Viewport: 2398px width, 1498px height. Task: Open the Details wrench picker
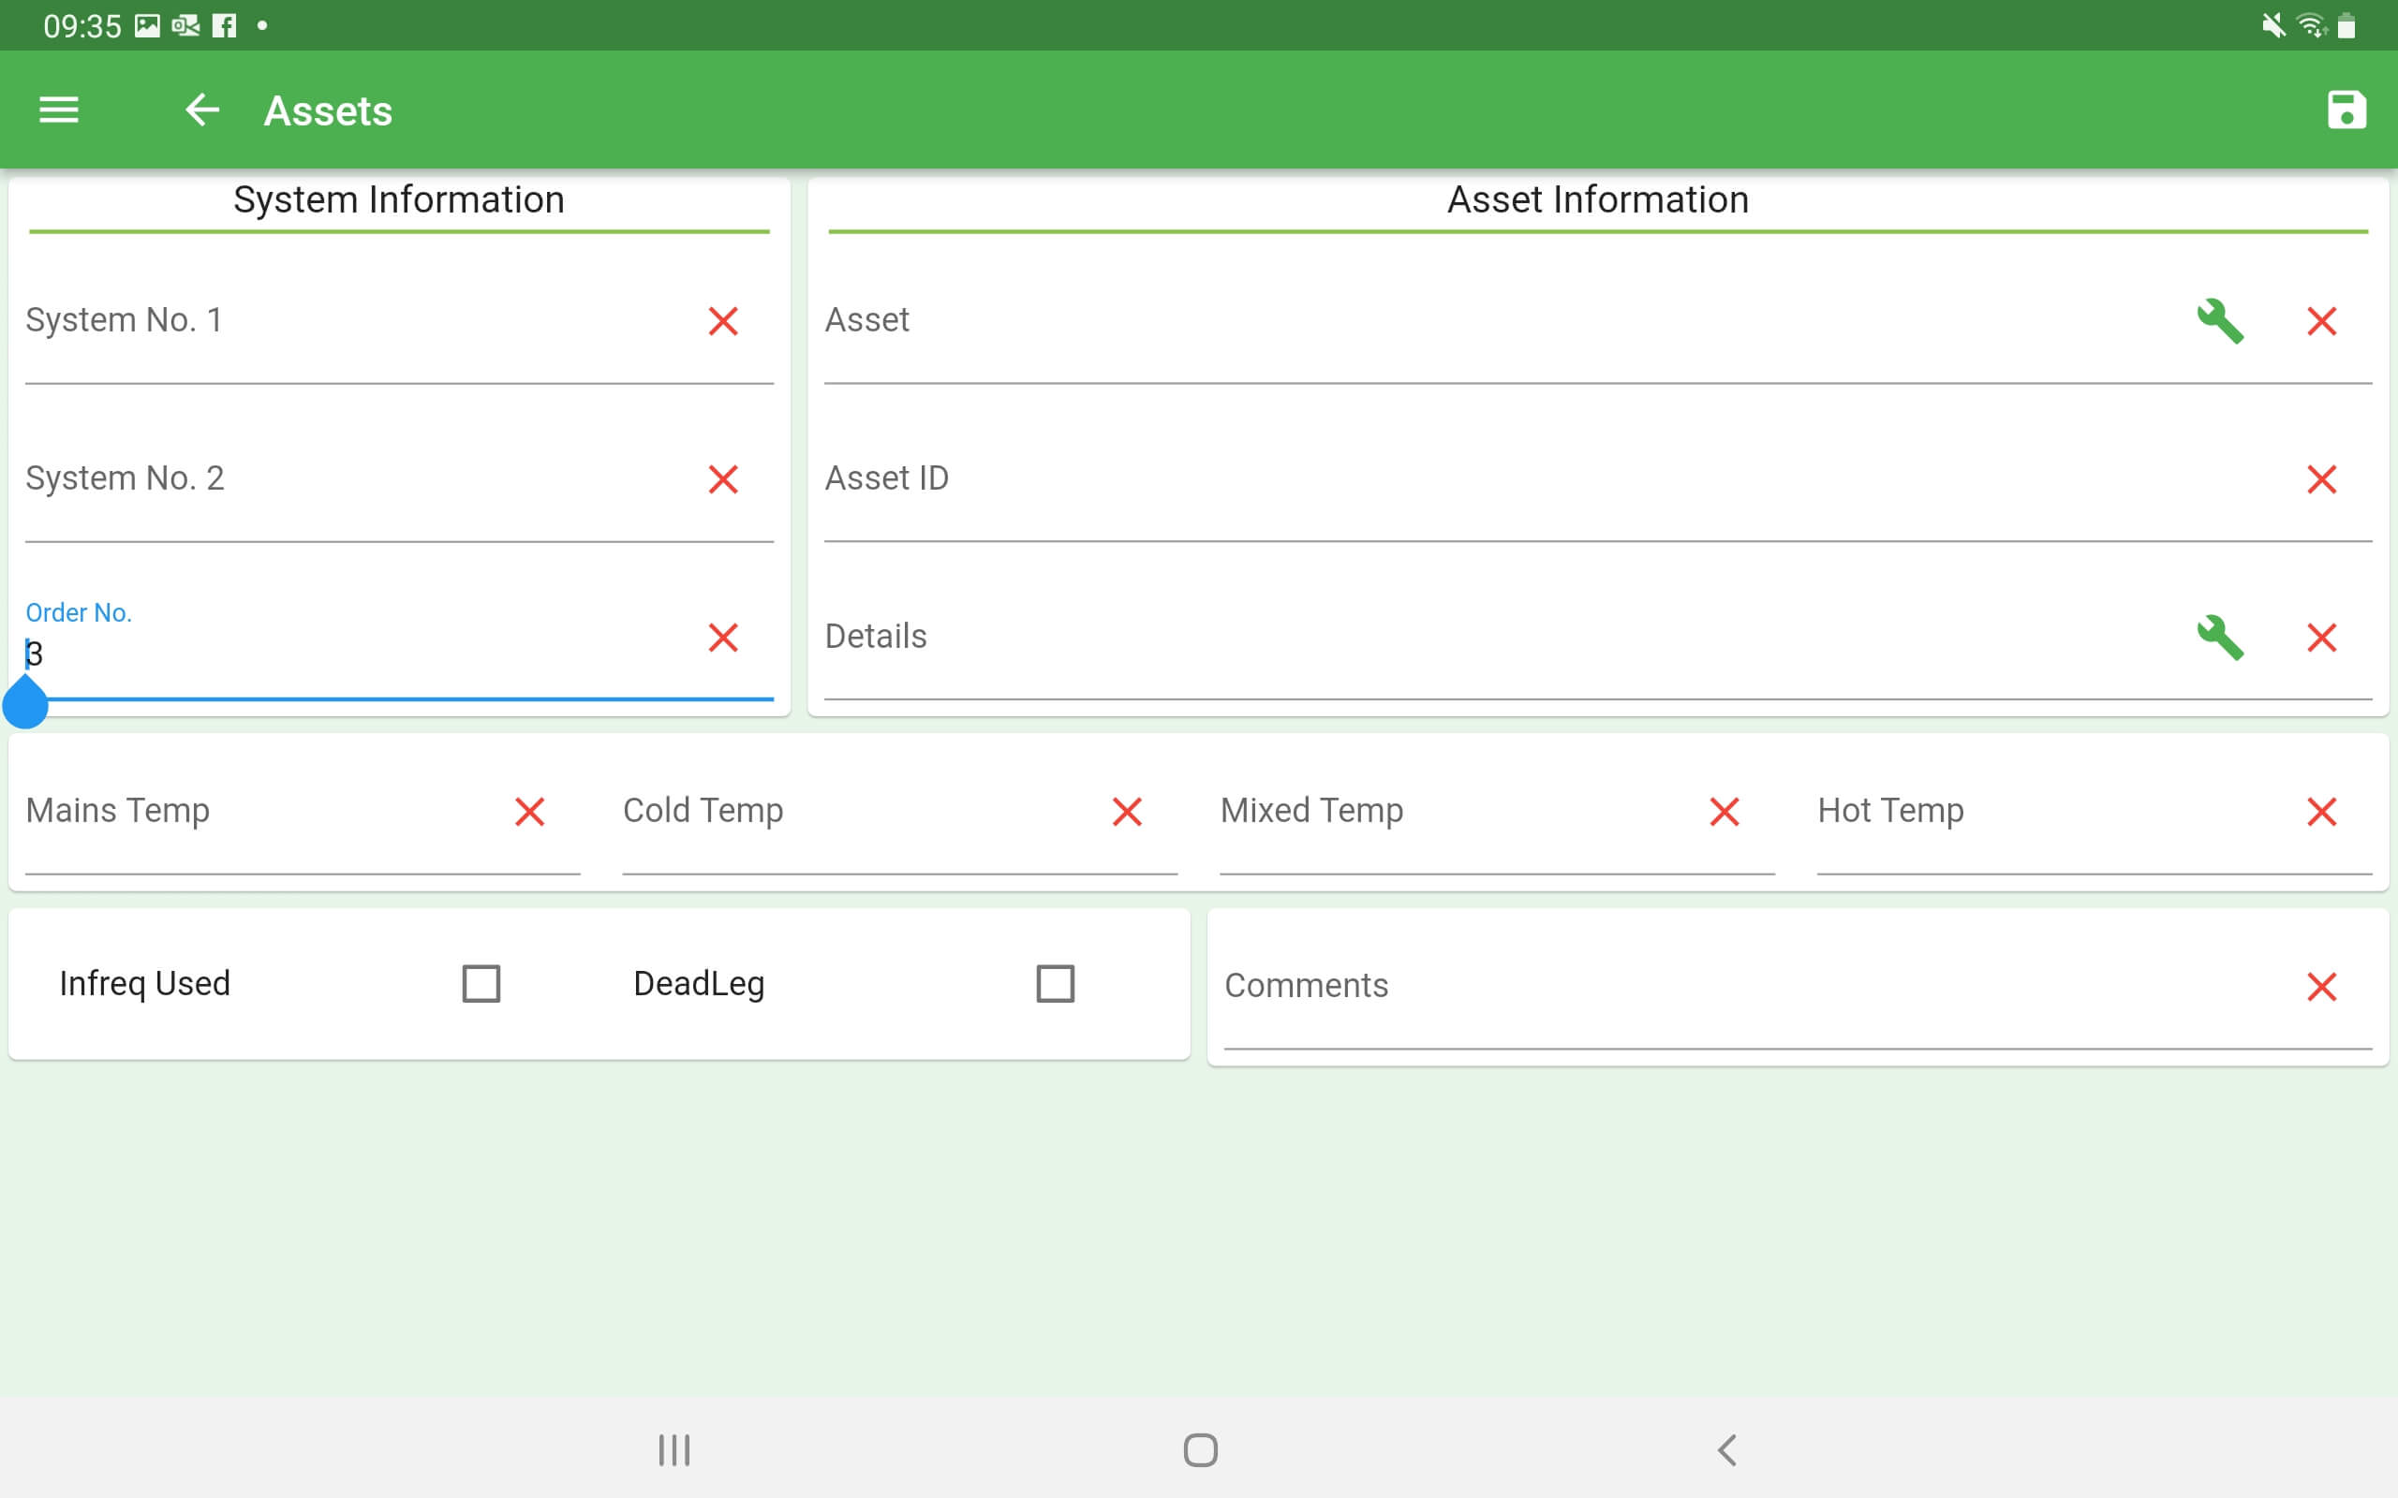pyautogui.click(x=2220, y=638)
